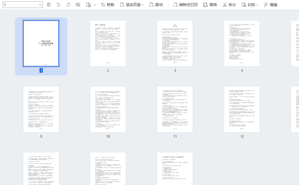Click the page number label "2"
Image resolution: width=299 pixels, height=185 pixels.
pyautogui.click(x=108, y=71)
